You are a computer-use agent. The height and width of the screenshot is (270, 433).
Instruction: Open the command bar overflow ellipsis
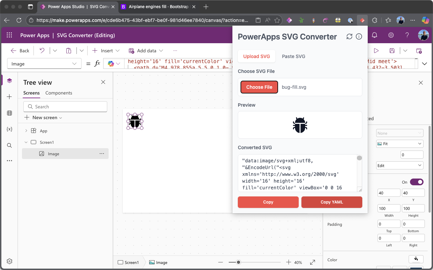(175, 51)
